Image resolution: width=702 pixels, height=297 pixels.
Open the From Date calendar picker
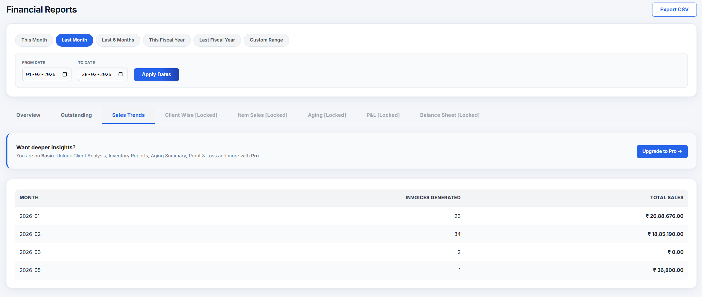65,74
